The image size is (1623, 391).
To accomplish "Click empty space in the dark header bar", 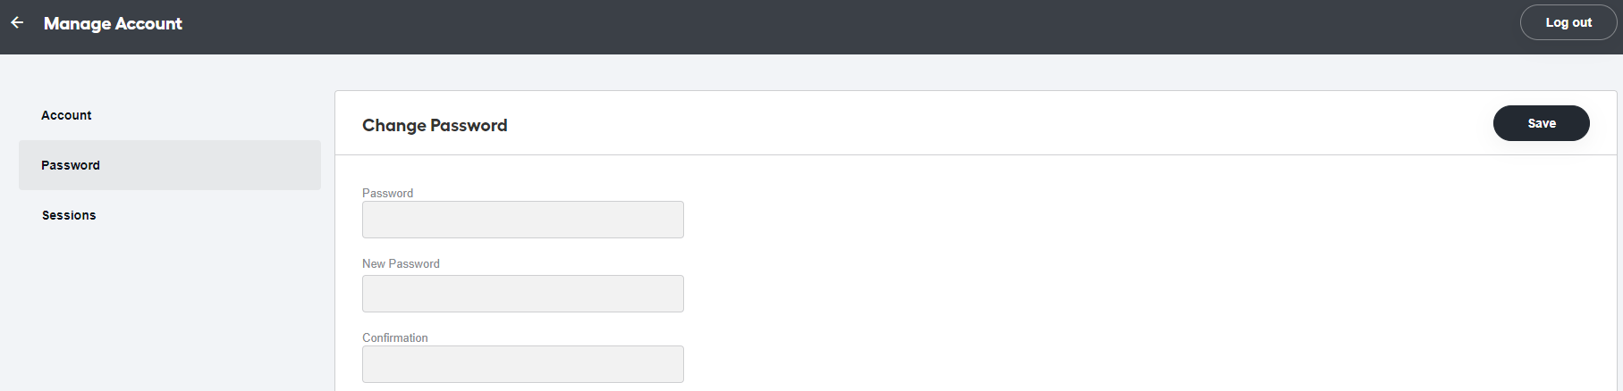I will pos(805,27).
